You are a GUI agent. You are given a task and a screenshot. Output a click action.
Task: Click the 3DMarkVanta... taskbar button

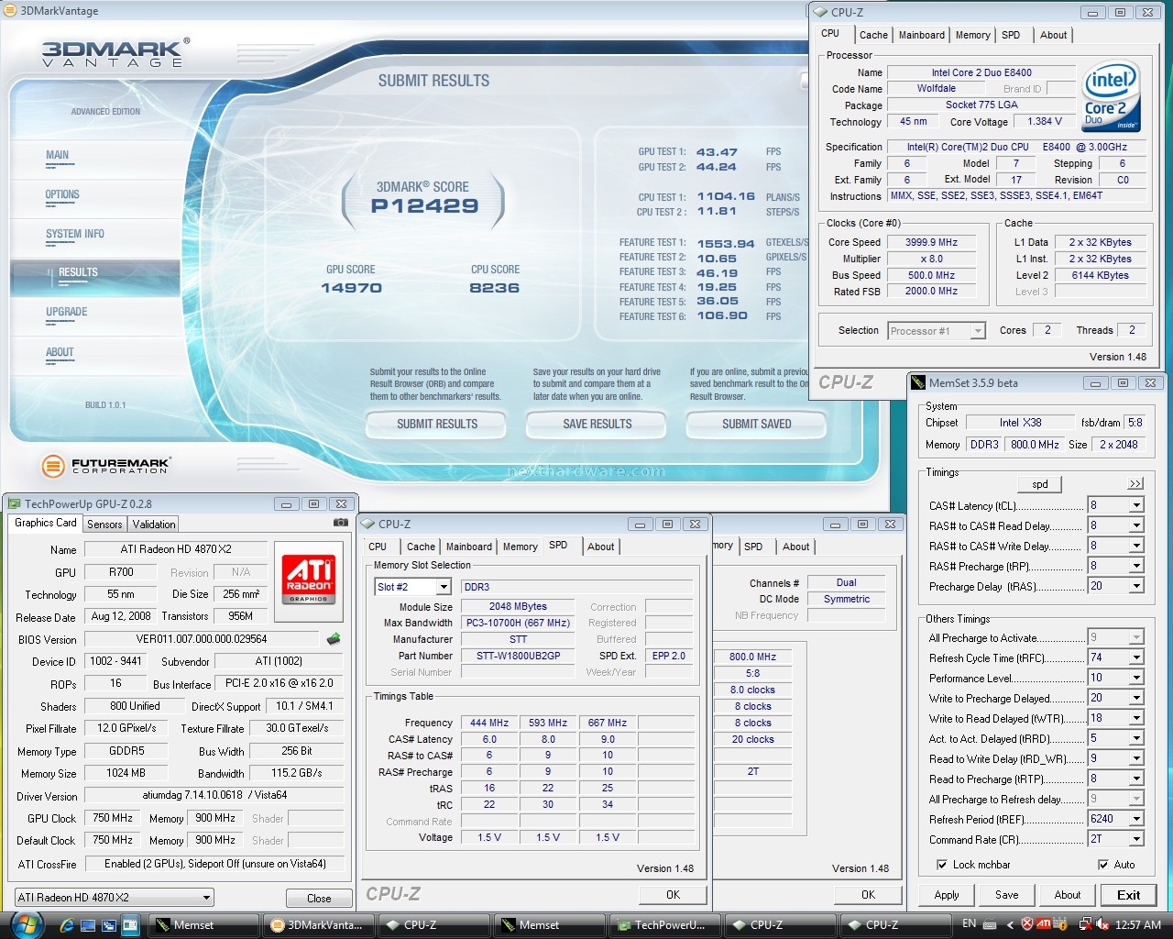pyautogui.click(x=318, y=924)
